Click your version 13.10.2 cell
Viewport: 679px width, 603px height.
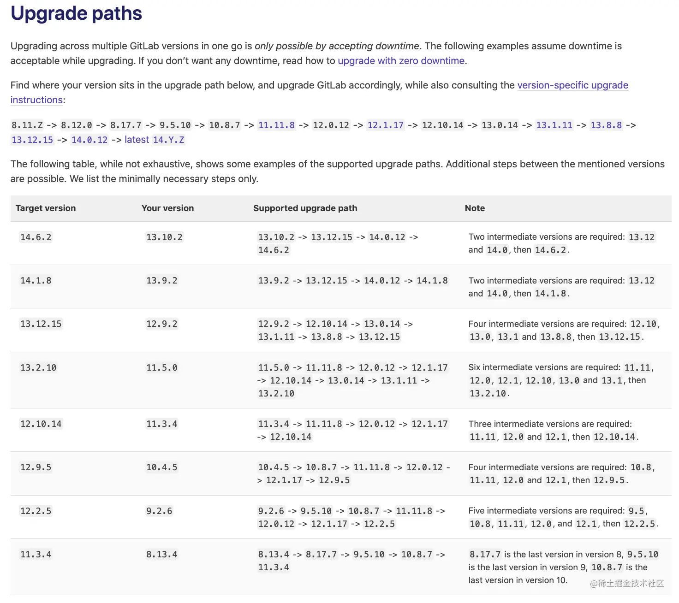tap(164, 237)
